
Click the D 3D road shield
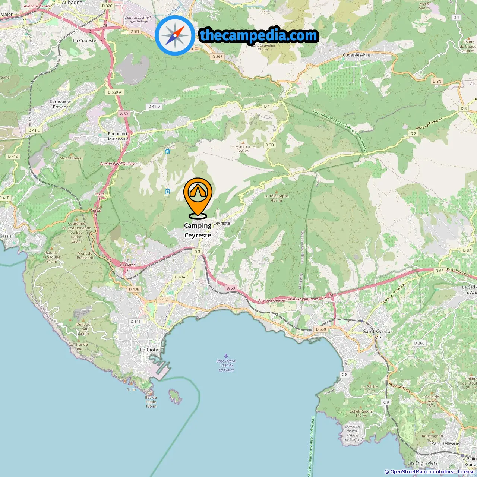coord(269,145)
